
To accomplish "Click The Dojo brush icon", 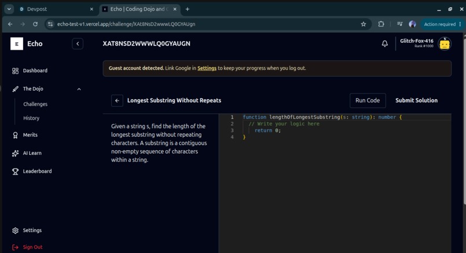I will (15, 89).
